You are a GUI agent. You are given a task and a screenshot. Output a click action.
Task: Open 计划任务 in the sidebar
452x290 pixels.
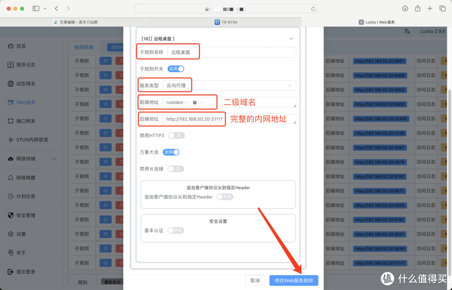coord(26,196)
